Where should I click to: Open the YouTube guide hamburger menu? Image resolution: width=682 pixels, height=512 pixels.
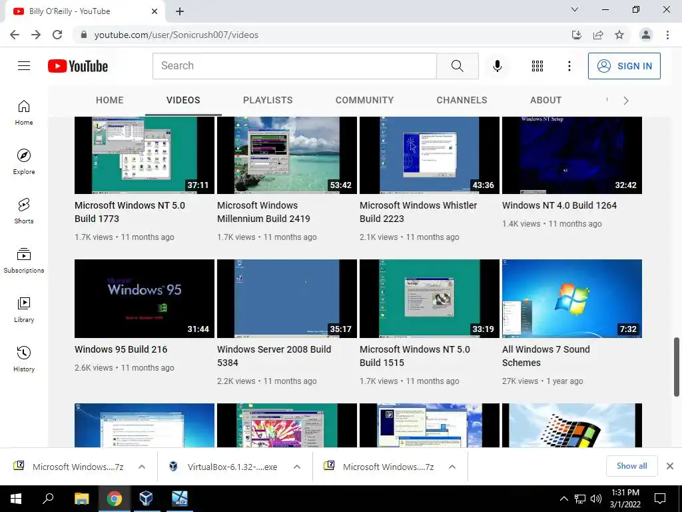pyautogui.click(x=24, y=66)
